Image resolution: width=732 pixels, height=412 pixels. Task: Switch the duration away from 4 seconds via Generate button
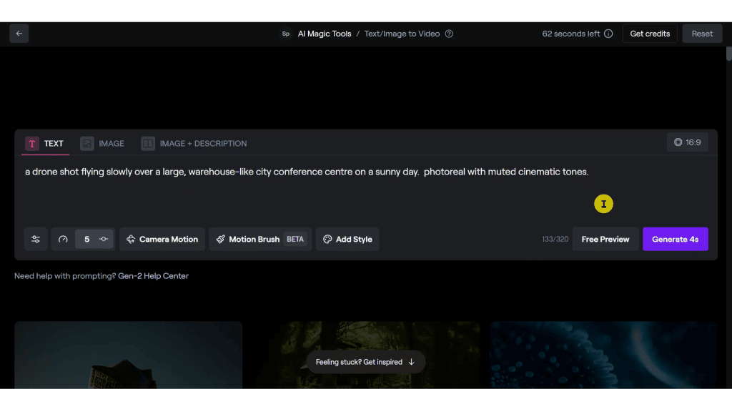tap(675, 239)
